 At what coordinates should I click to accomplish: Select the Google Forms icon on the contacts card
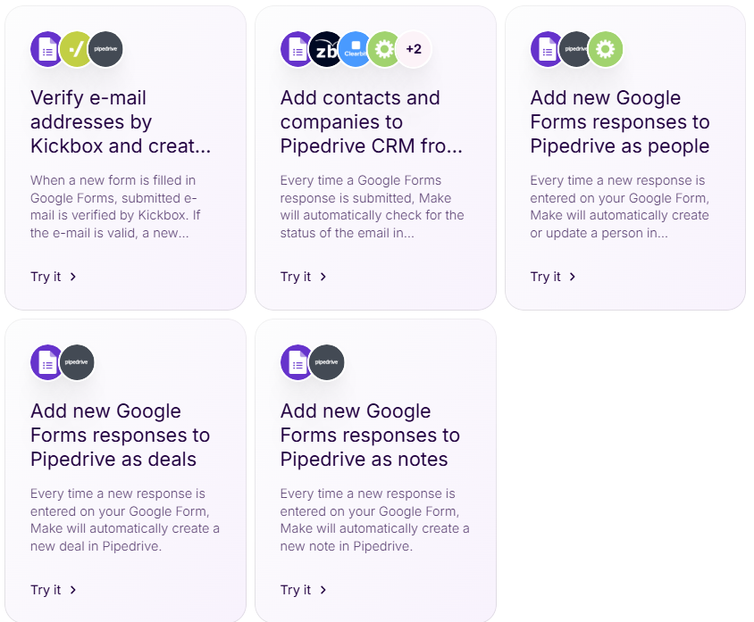(297, 49)
